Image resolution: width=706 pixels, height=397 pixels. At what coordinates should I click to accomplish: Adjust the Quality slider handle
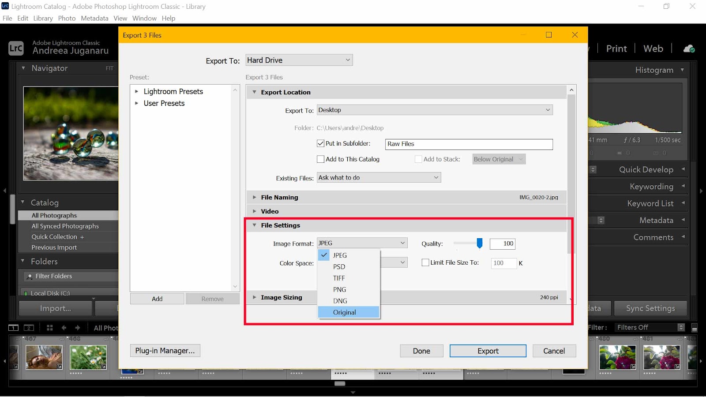tap(480, 243)
